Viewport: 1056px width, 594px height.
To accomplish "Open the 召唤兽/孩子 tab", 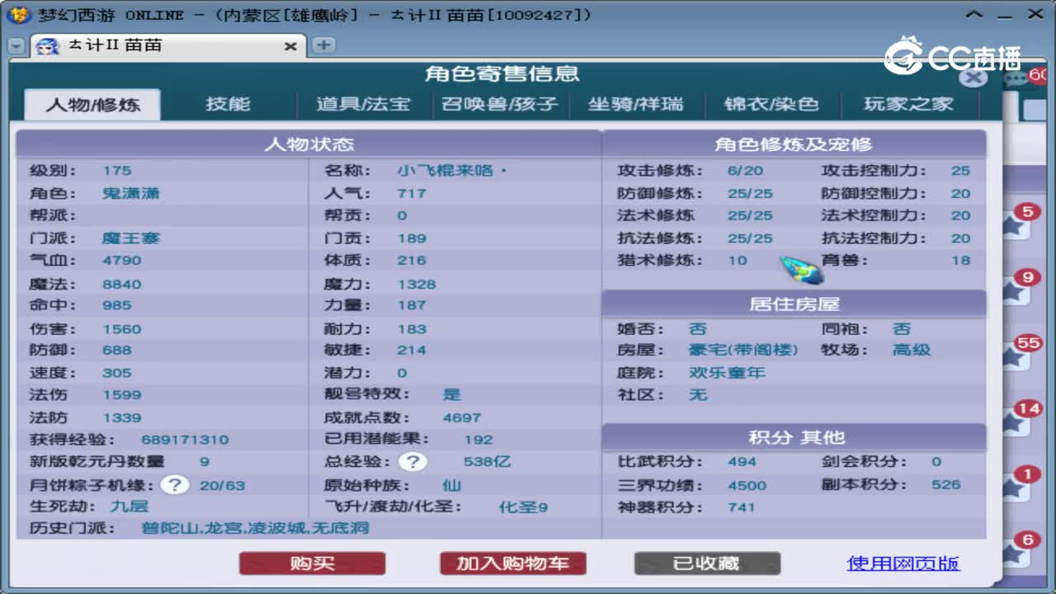I will (501, 104).
